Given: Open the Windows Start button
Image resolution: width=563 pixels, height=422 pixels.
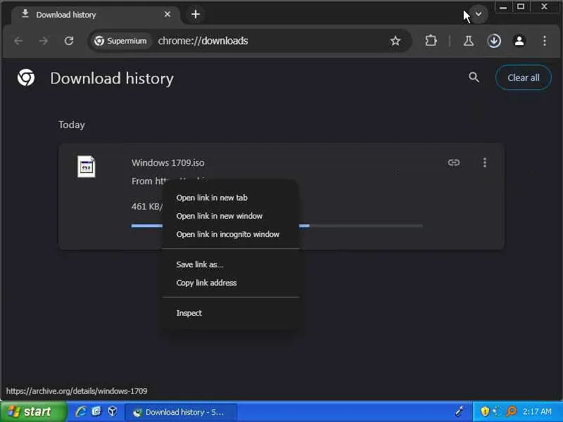Looking at the screenshot, I should pos(33,411).
